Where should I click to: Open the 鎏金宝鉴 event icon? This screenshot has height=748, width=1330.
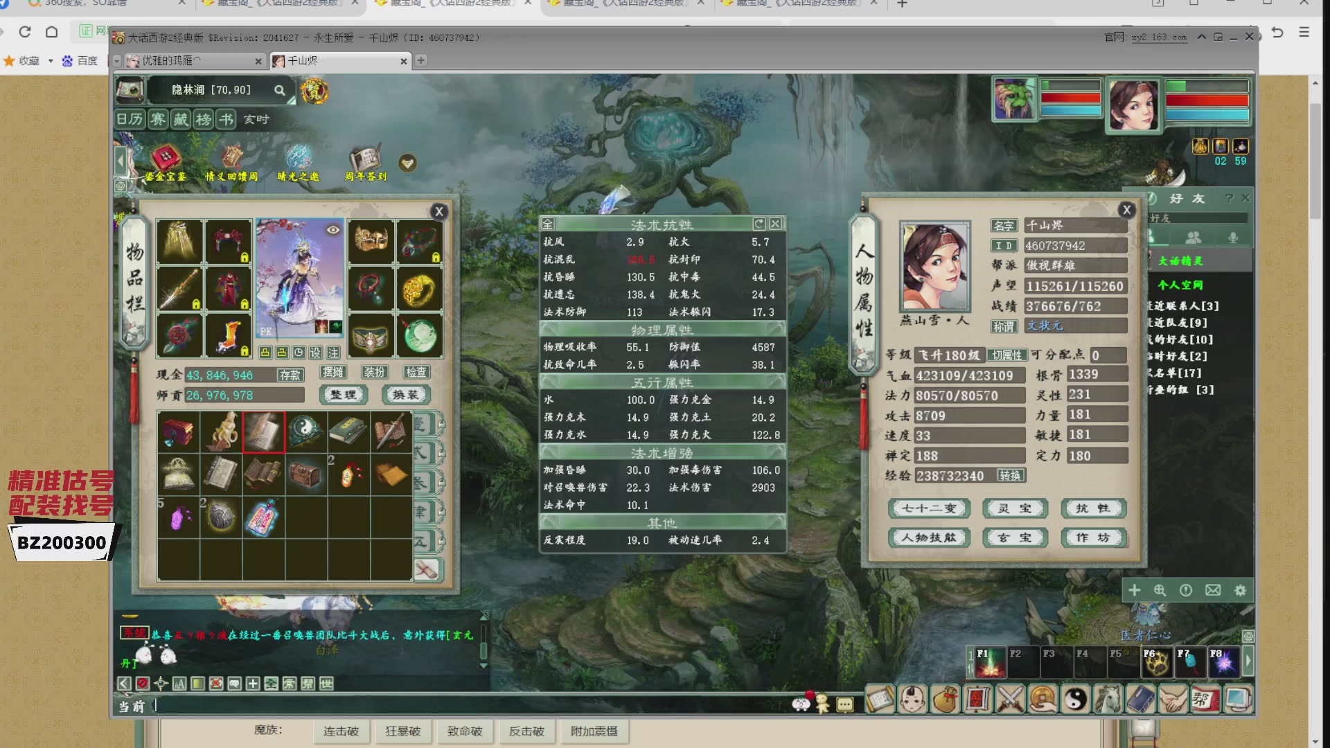(165, 163)
